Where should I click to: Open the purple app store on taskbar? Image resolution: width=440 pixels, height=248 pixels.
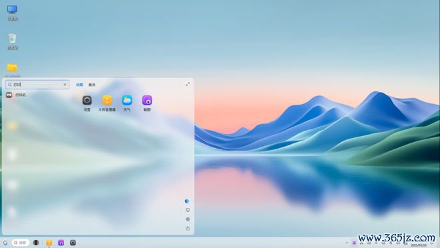[x=61, y=243]
